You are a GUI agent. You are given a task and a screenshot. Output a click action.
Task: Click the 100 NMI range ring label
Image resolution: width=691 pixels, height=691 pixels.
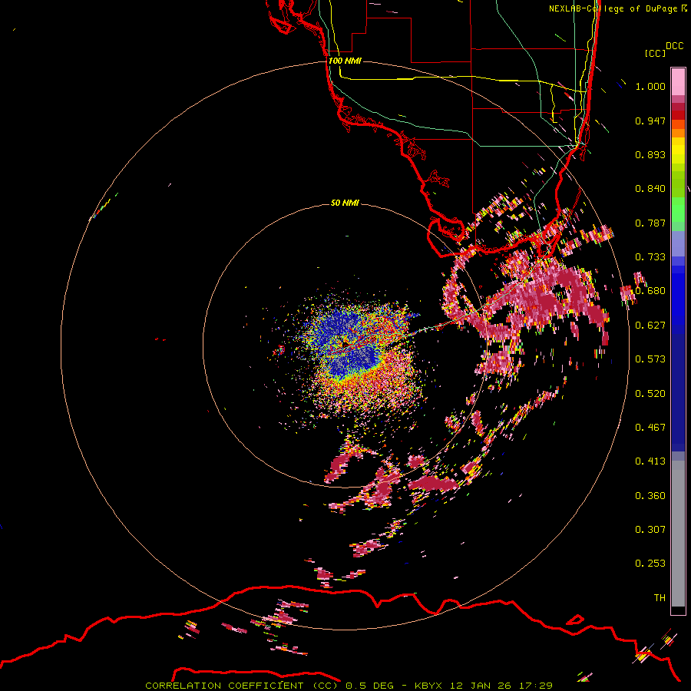345,61
